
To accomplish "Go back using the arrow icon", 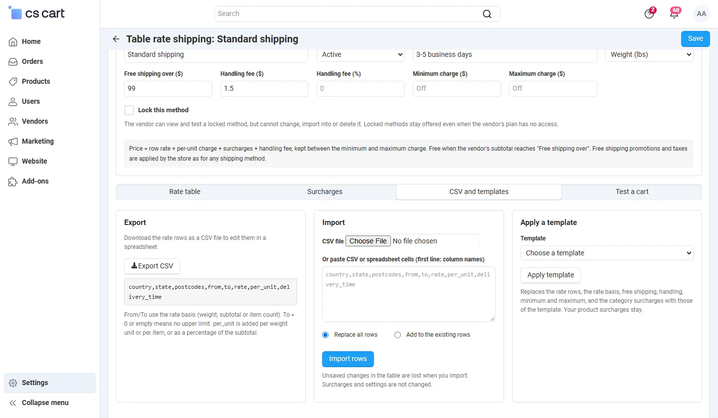I will [x=116, y=39].
